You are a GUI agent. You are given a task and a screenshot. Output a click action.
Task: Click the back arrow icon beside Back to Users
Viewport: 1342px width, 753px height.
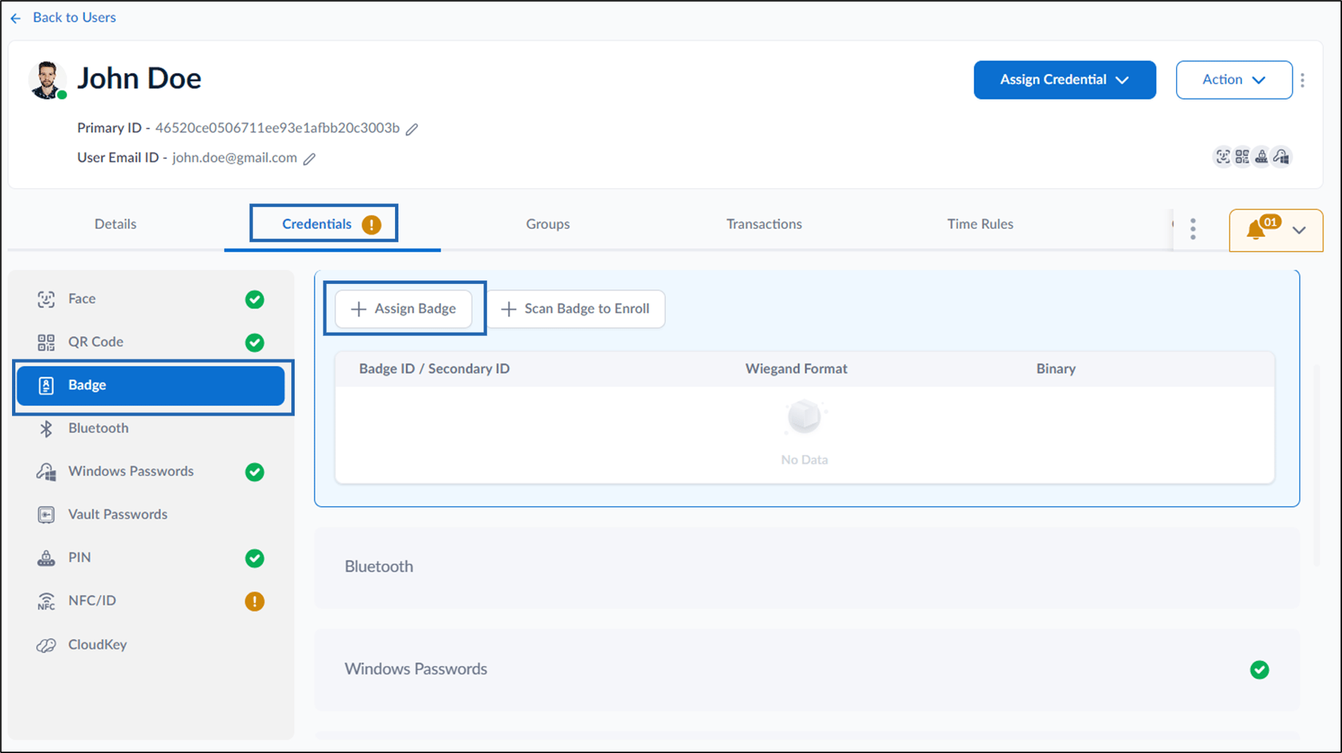pos(16,18)
